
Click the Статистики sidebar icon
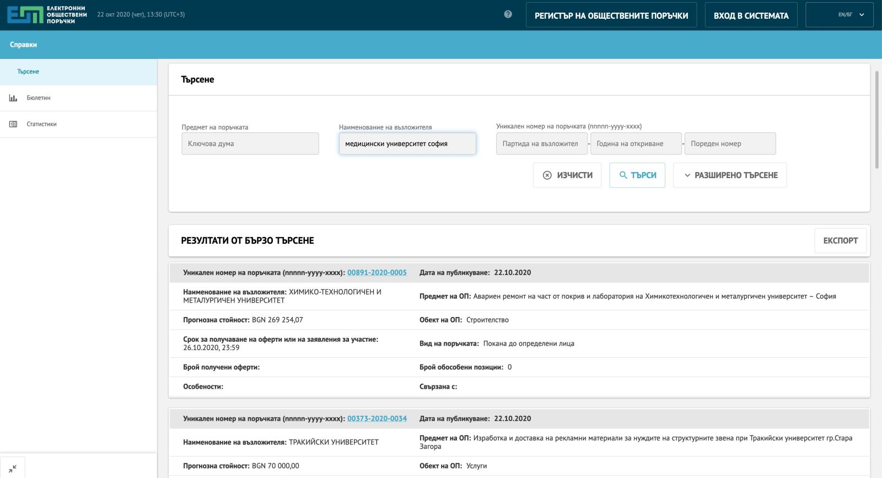[13, 125]
